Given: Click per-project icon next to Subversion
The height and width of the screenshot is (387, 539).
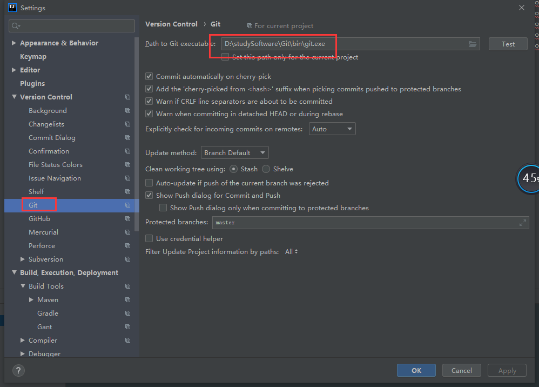Looking at the screenshot, I should click(x=127, y=259).
